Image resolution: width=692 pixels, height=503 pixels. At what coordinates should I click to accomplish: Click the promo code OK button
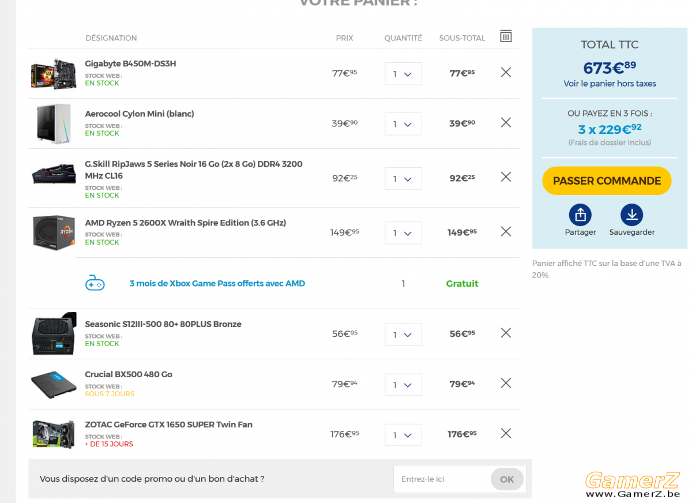pos(507,479)
